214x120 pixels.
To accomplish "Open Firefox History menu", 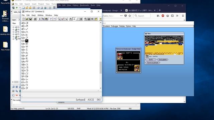I will (75, 5).
